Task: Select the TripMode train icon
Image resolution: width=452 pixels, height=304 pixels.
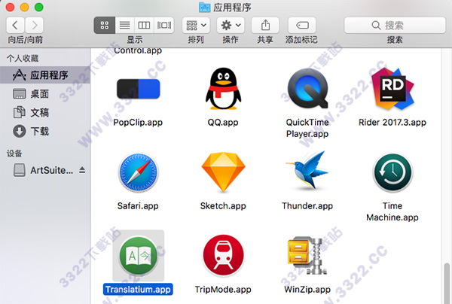Action: click(x=223, y=255)
